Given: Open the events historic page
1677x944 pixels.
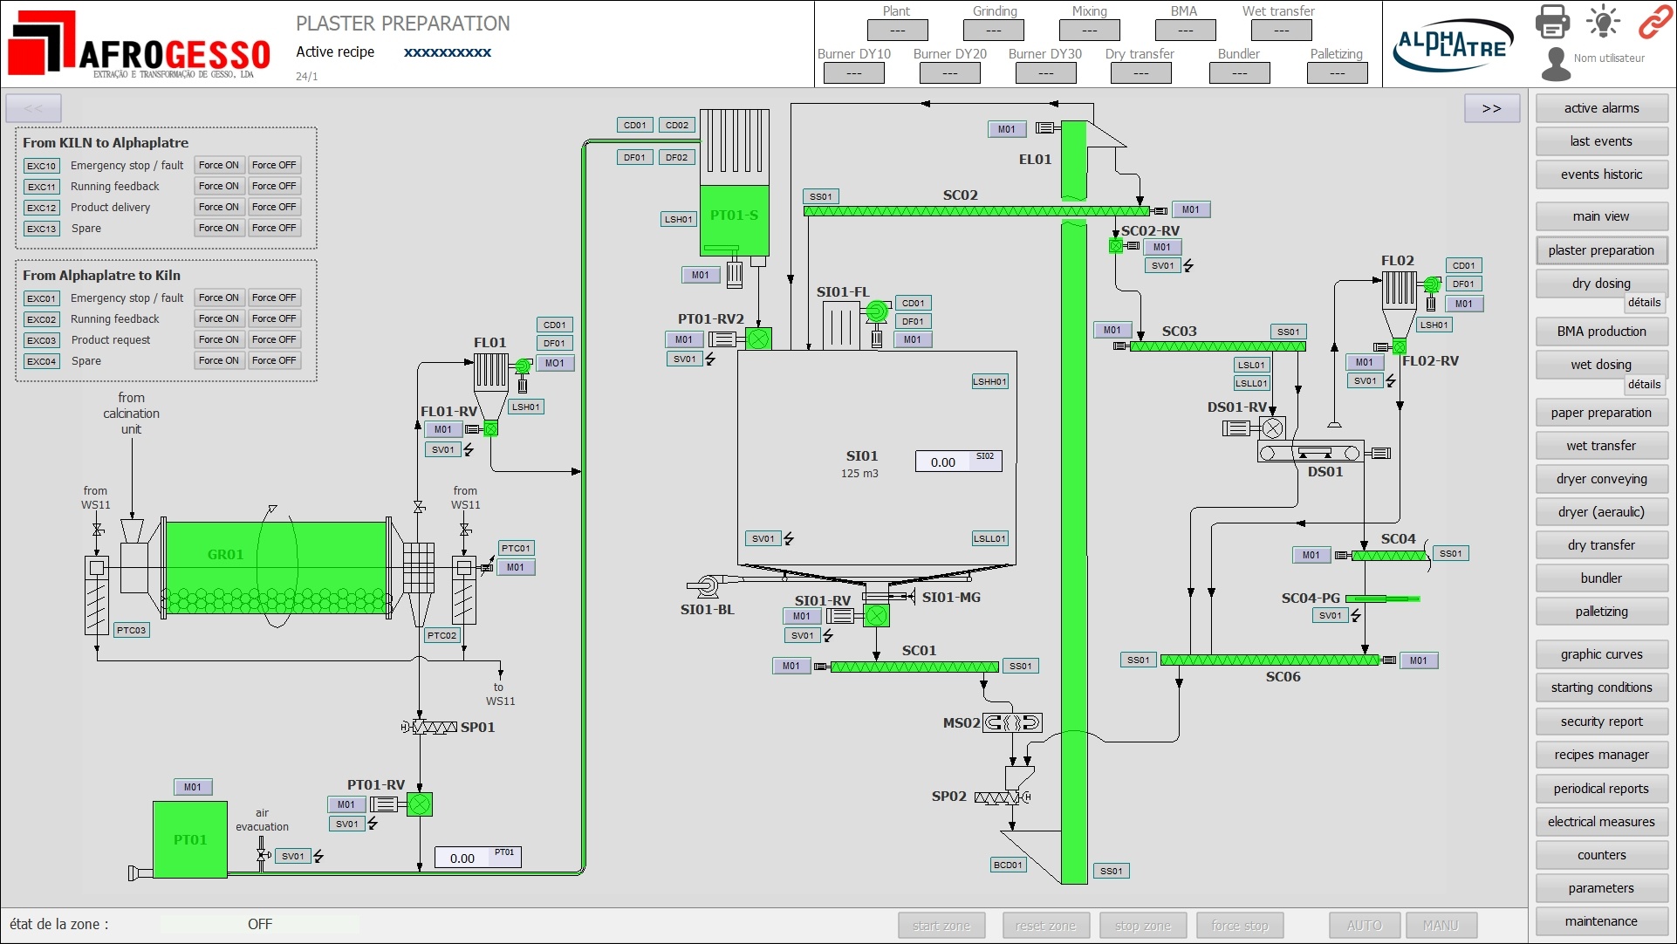Looking at the screenshot, I should [1602, 174].
